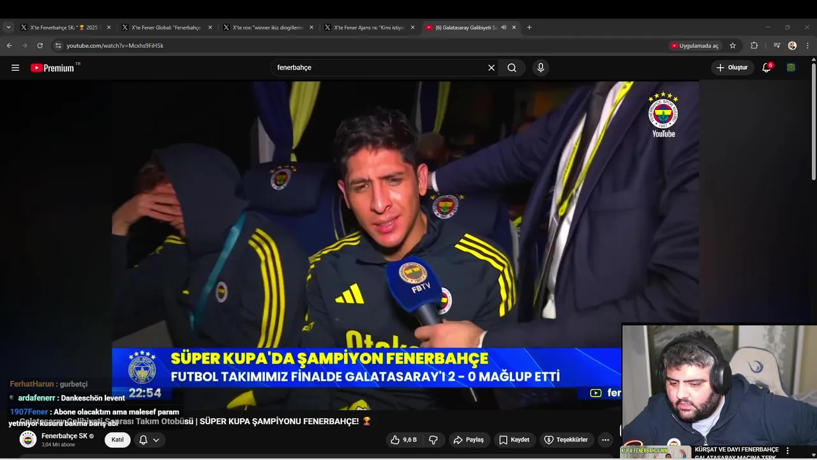View site information icon in address bar

click(x=58, y=46)
